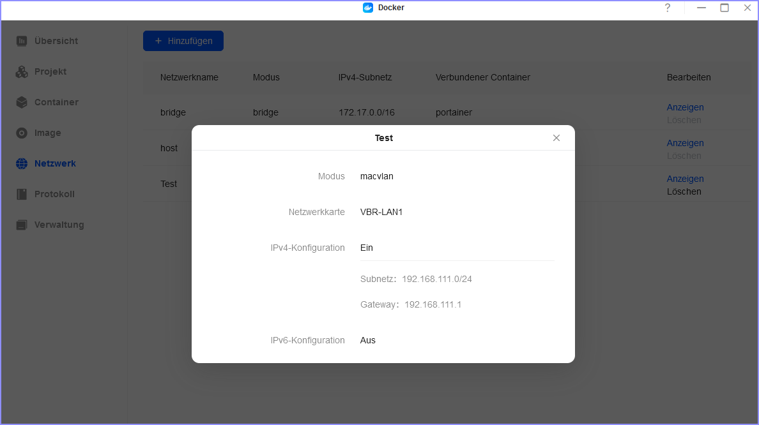Click the Verwaltung sidebar icon
759x425 pixels.
pos(22,225)
